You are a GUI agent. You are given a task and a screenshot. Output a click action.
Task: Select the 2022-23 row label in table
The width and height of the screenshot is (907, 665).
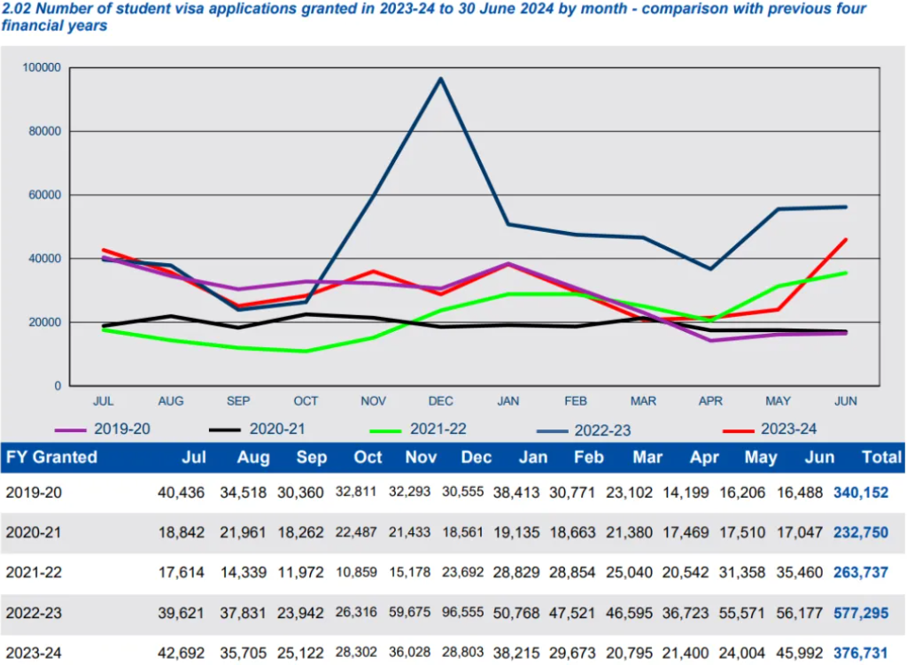tap(34, 613)
